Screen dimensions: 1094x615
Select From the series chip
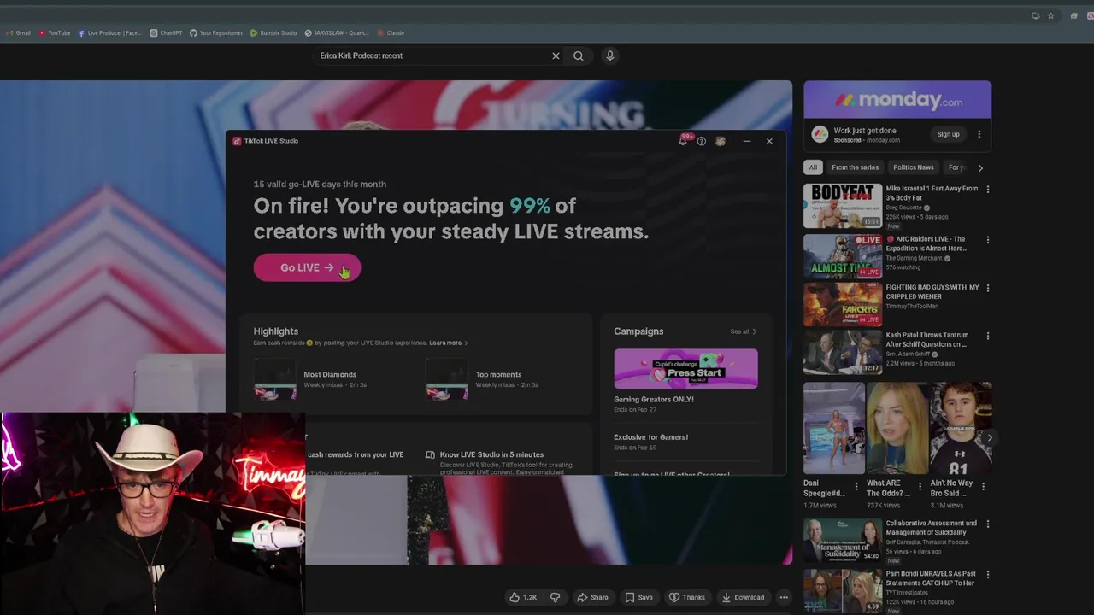coord(855,167)
